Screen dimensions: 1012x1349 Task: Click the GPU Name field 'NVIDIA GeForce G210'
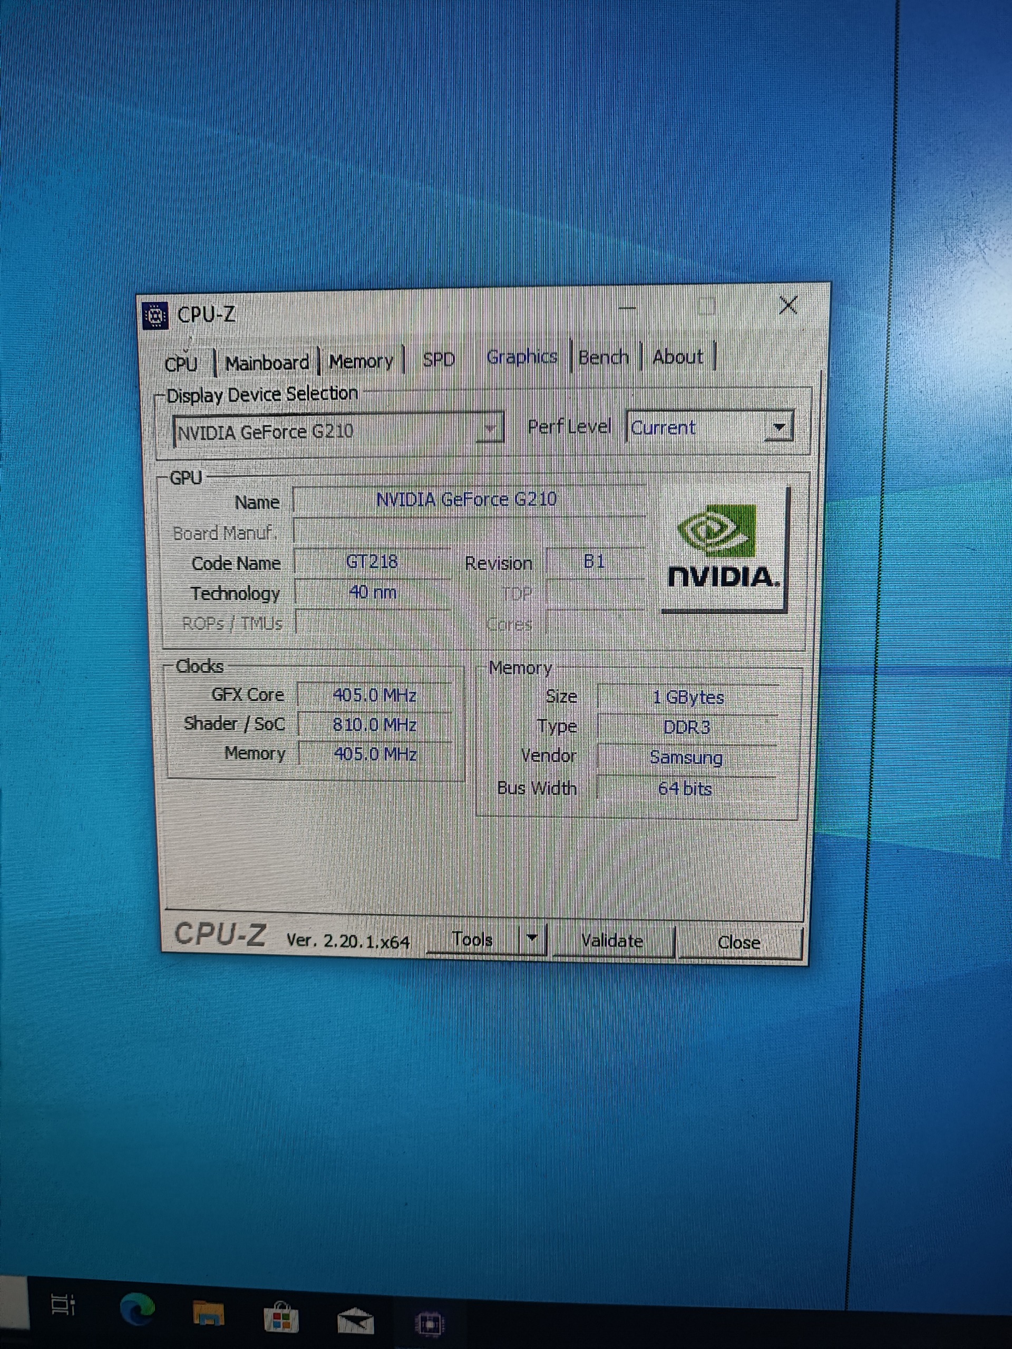pyautogui.click(x=469, y=500)
